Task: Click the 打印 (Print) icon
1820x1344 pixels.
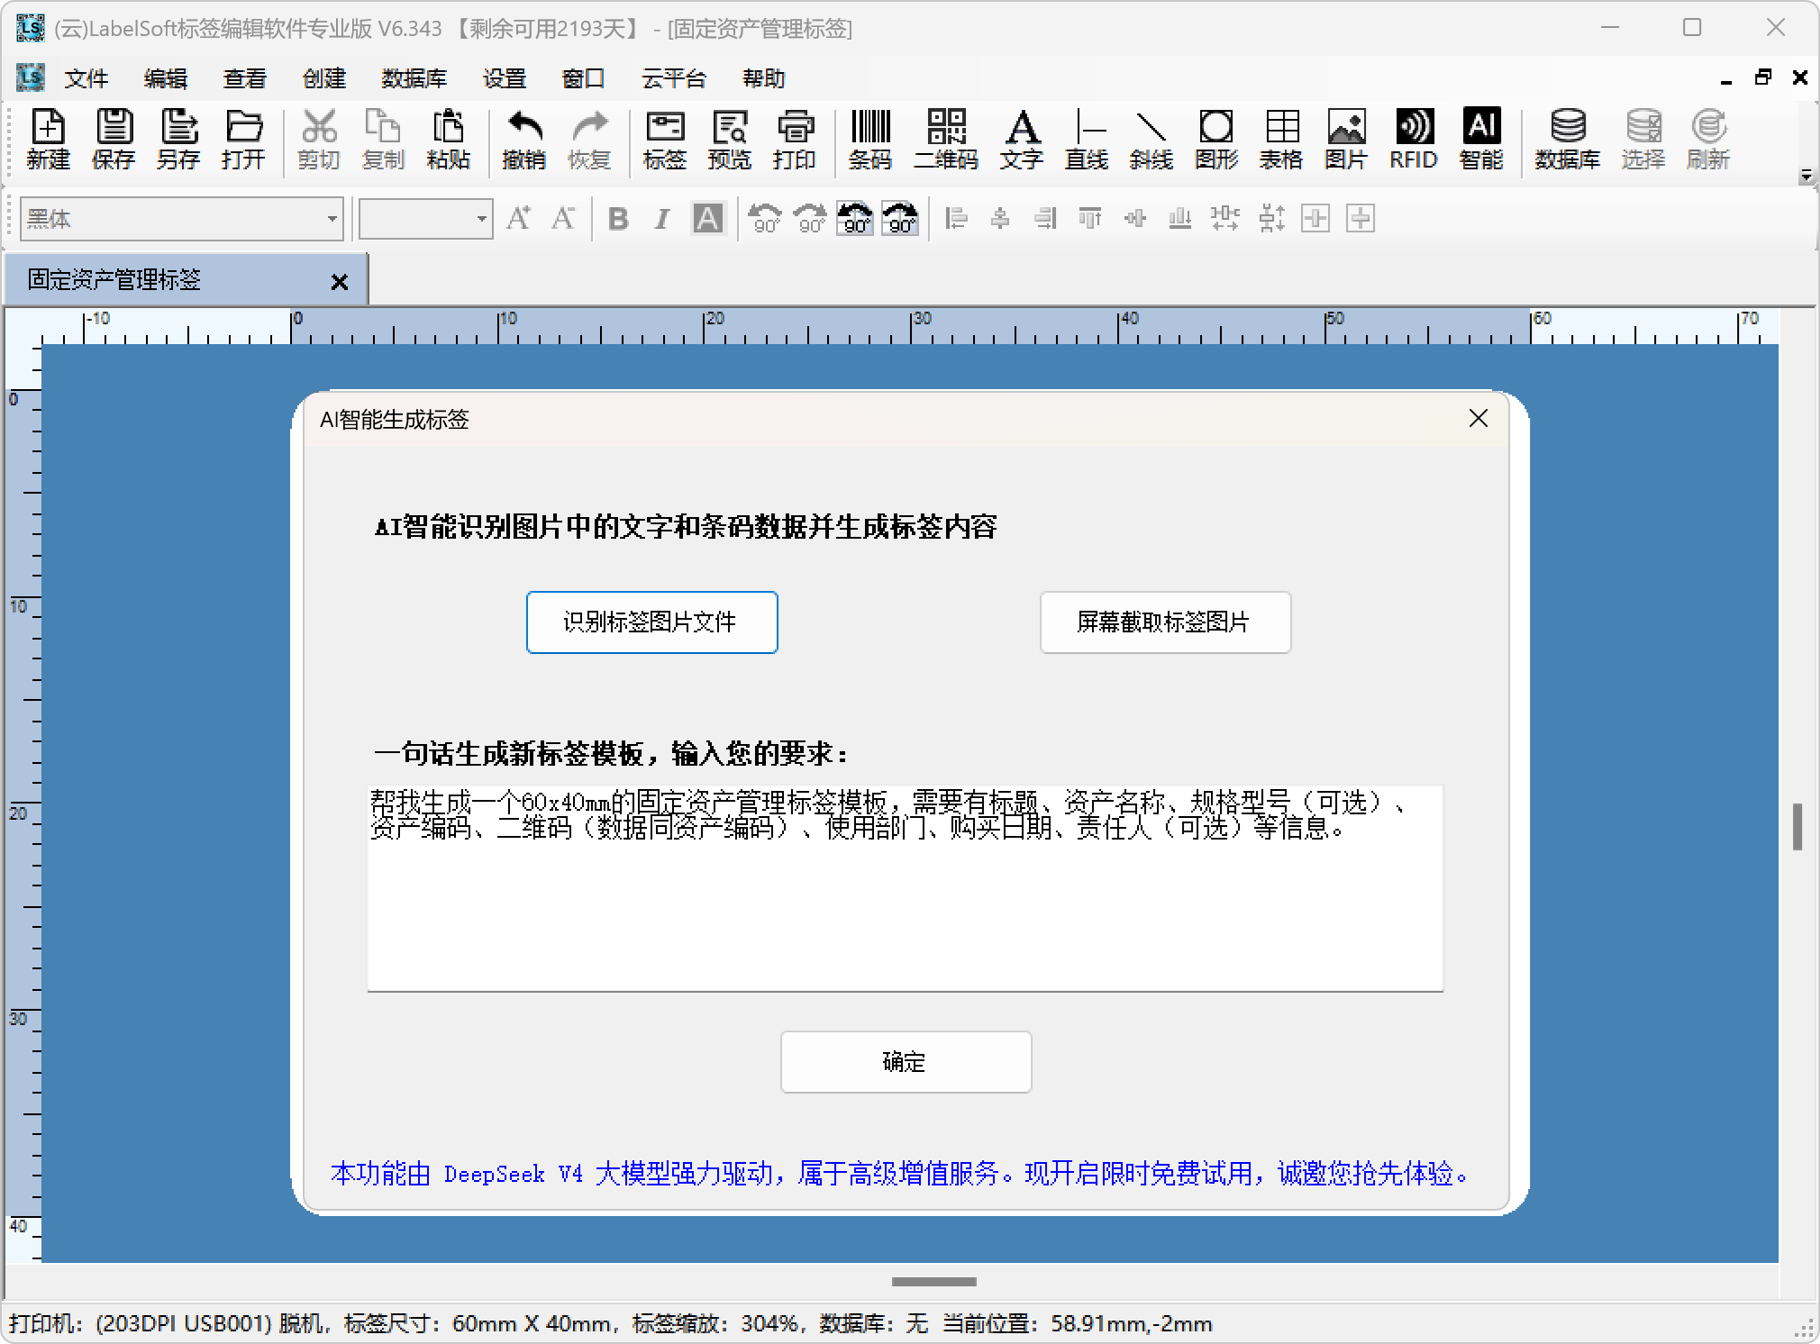Action: [795, 139]
